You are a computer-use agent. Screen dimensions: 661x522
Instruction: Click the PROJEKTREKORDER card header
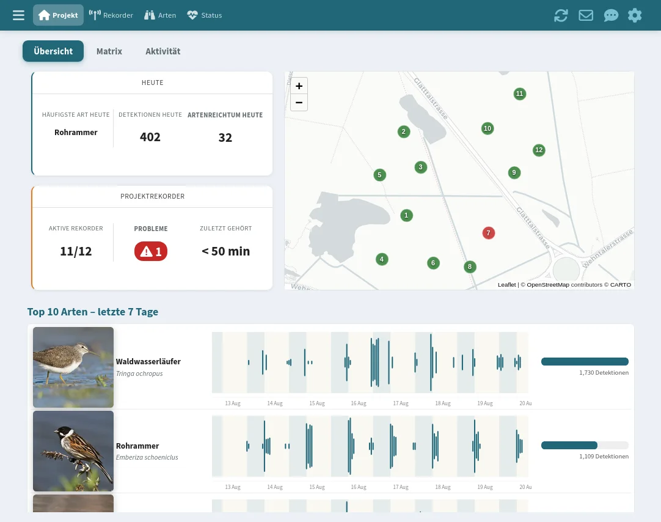(153, 196)
